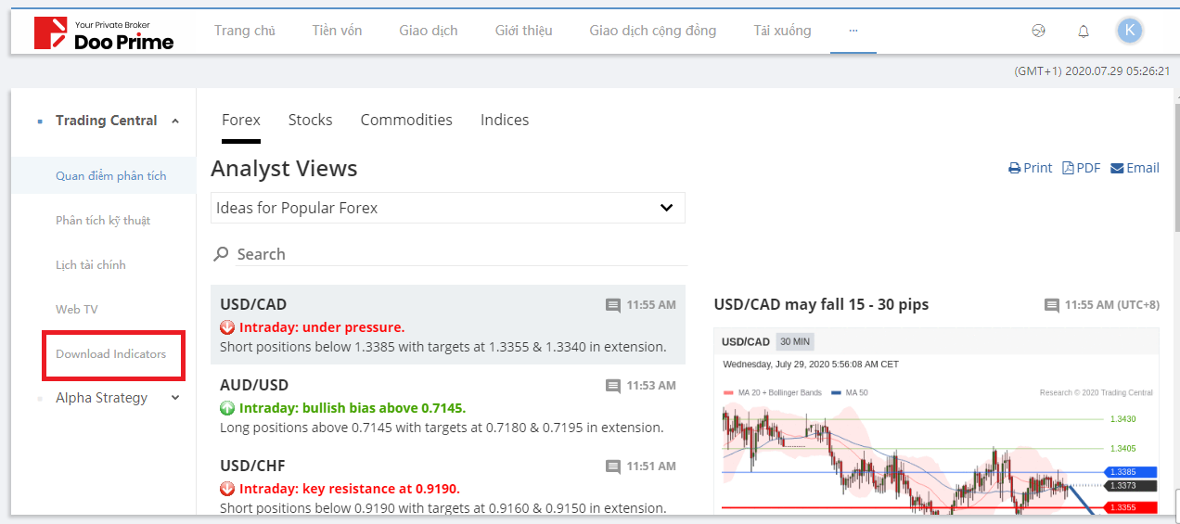Click the Doo Prime logo

103,32
